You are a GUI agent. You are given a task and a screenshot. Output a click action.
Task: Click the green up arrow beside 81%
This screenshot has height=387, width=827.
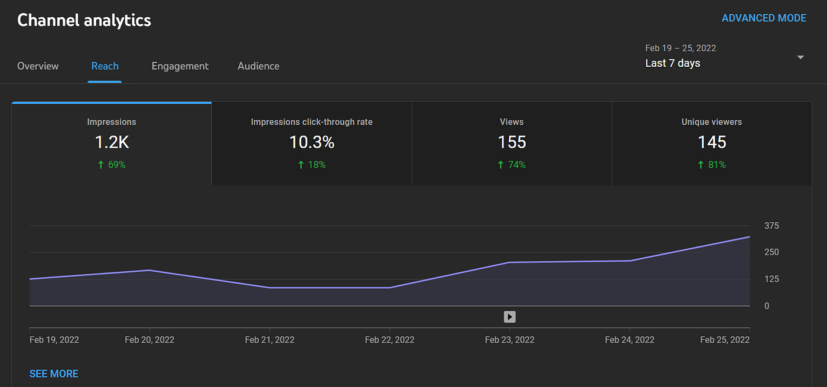coord(701,165)
